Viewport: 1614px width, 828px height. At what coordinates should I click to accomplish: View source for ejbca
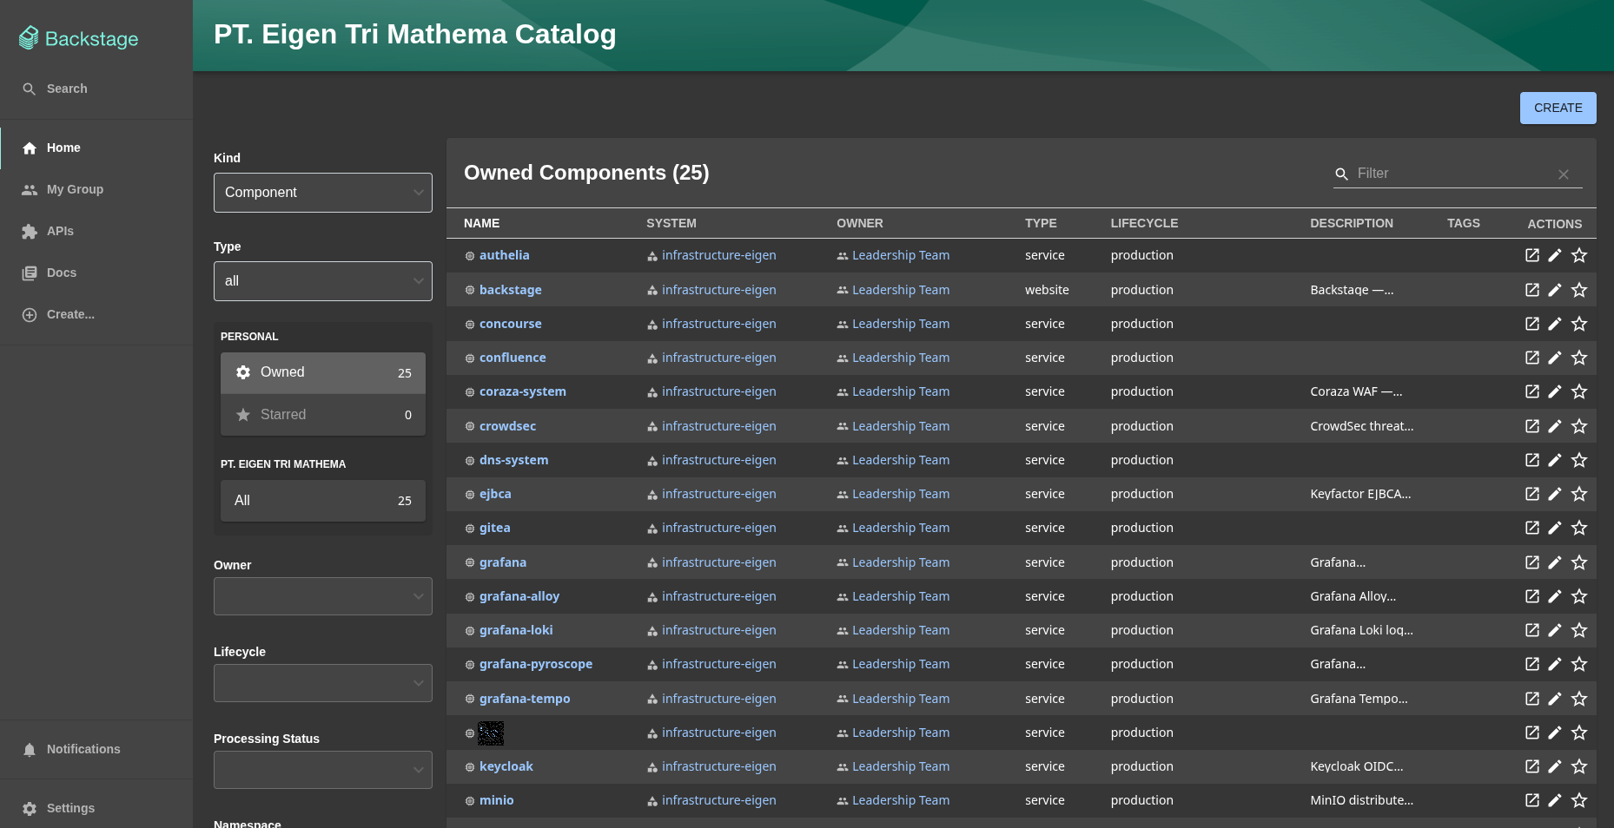[x=1532, y=494]
